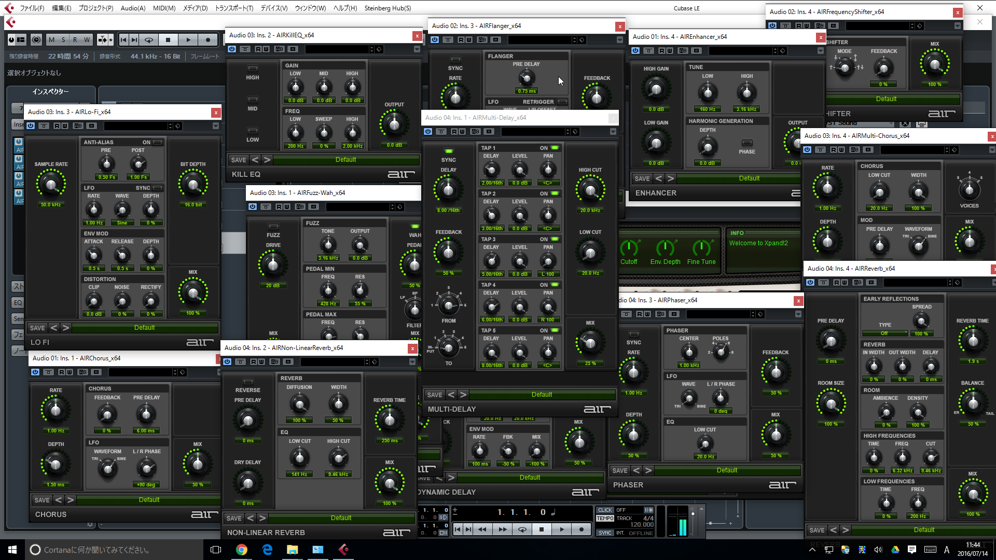Viewport: 996px width, 560px height.
Task: Click the Play button in the top toolbar
Action: click(x=188, y=39)
